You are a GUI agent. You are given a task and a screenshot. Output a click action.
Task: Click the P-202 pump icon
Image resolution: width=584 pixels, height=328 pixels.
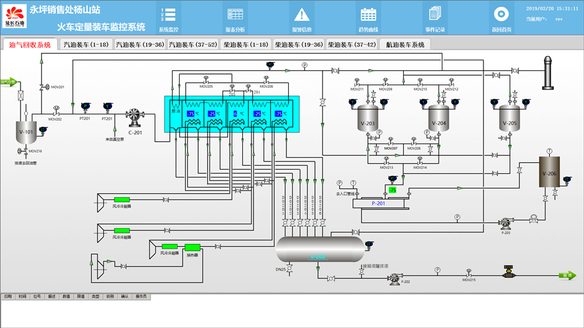pos(394,280)
